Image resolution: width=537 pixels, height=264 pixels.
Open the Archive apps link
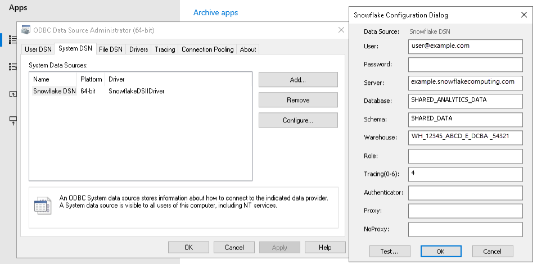click(x=216, y=13)
